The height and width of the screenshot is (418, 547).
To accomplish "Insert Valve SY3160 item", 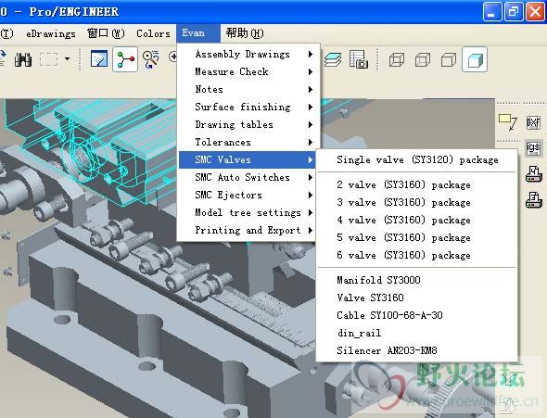I will pos(416,298).
